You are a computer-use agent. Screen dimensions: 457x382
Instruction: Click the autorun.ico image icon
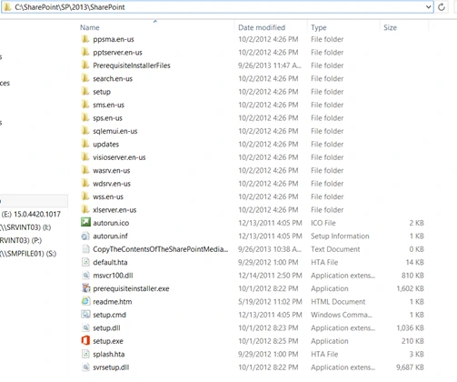[x=85, y=222]
